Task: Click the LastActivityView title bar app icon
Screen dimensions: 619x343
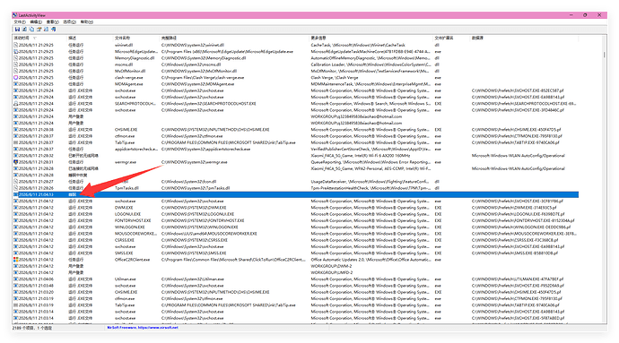Action: [x=14, y=15]
